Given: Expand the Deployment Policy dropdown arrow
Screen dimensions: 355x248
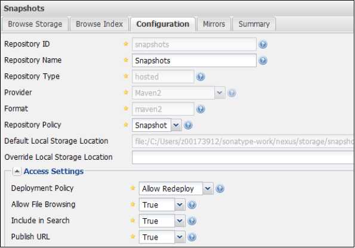Looking at the screenshot, I should coord(208,188).
